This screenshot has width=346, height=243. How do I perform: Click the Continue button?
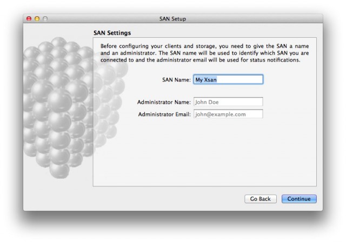(299, 199)
